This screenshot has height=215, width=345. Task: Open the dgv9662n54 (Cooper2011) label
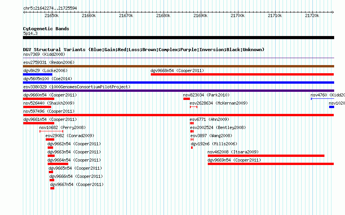point(74,144)
